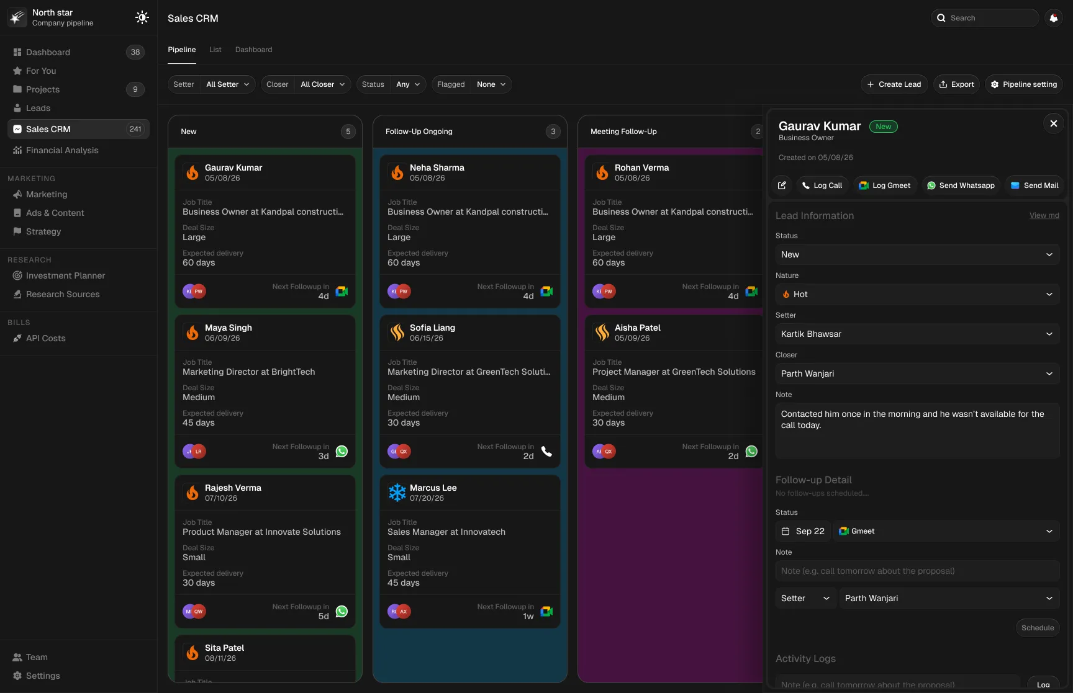
Task: Click the WhatsApp icon on Aisha Patel card
Action: tap(751, 451)
